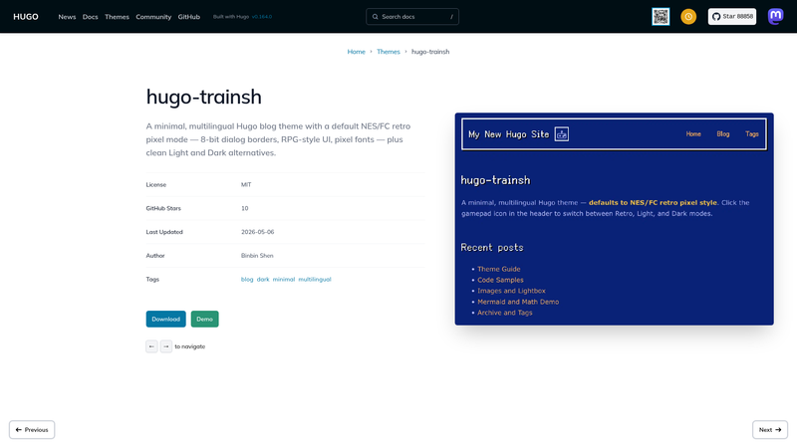Click the yellow clock icon in header

click(x=688, y=17)
